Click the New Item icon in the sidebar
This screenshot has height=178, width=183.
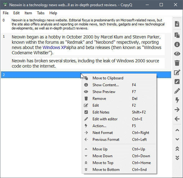[x=177, y=24]
